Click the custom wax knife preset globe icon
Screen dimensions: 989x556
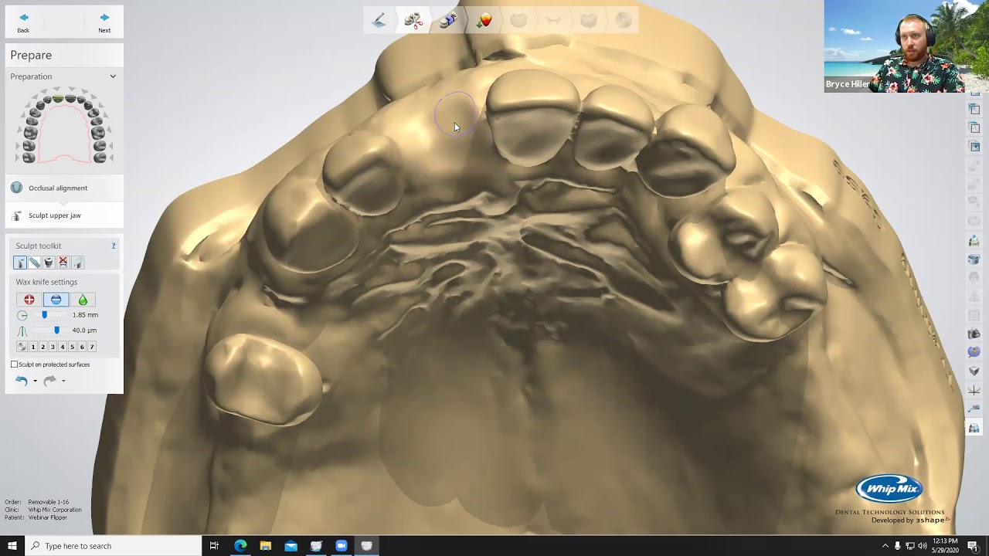click(x=22, y=347)
